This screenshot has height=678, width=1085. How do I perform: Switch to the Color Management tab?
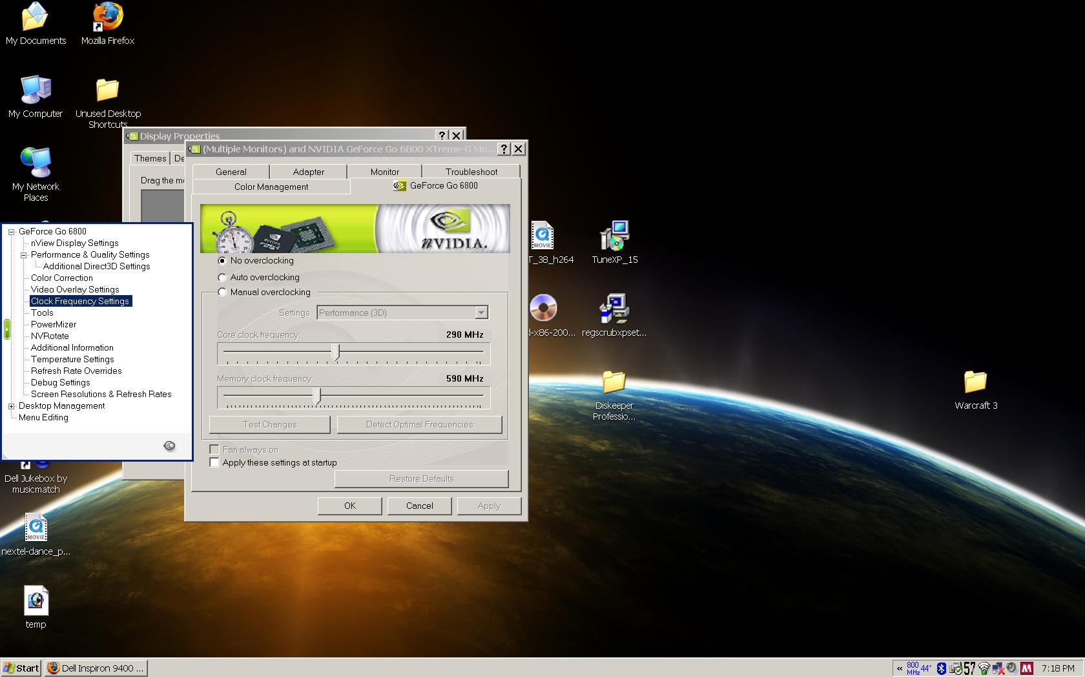[271, 187]
